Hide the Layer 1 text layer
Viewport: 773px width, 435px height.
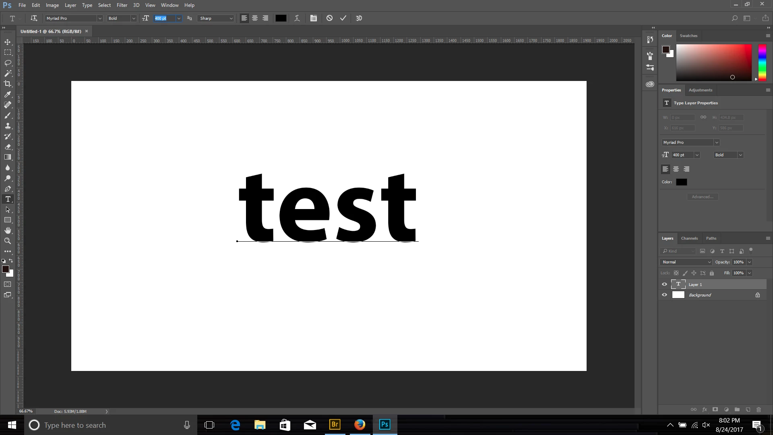pyautogui.click(x=664, y=284)
